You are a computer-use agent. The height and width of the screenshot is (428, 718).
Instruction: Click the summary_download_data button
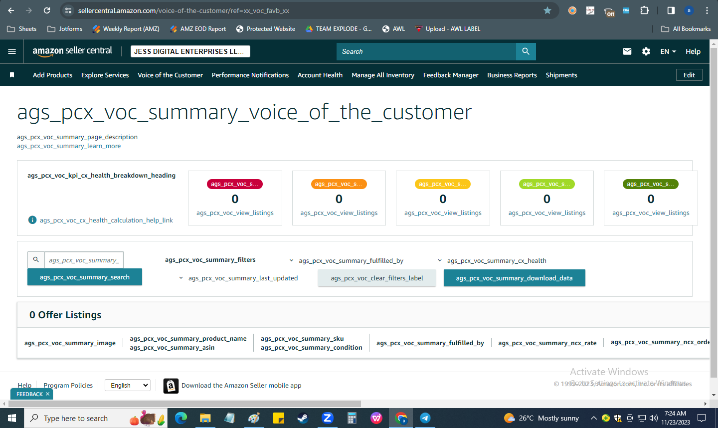(515, 278)
